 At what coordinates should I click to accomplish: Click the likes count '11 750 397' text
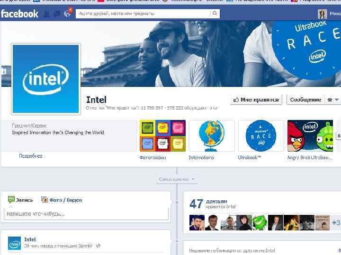point(152,108)
